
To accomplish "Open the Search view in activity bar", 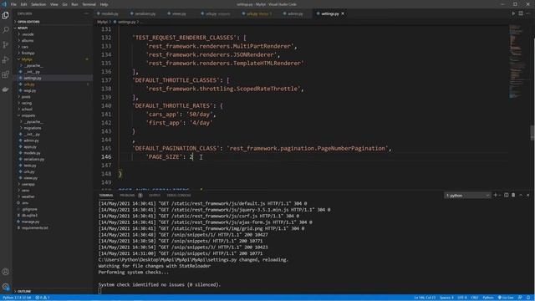I will click(x=6, y=30).
